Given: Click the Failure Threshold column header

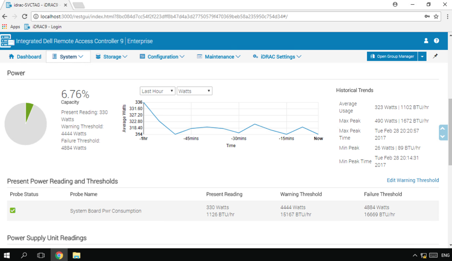Looking at the screenshot, I should tap(383, 194).
